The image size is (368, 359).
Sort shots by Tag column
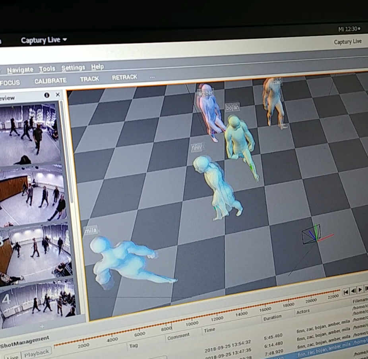tap(133, 345)
